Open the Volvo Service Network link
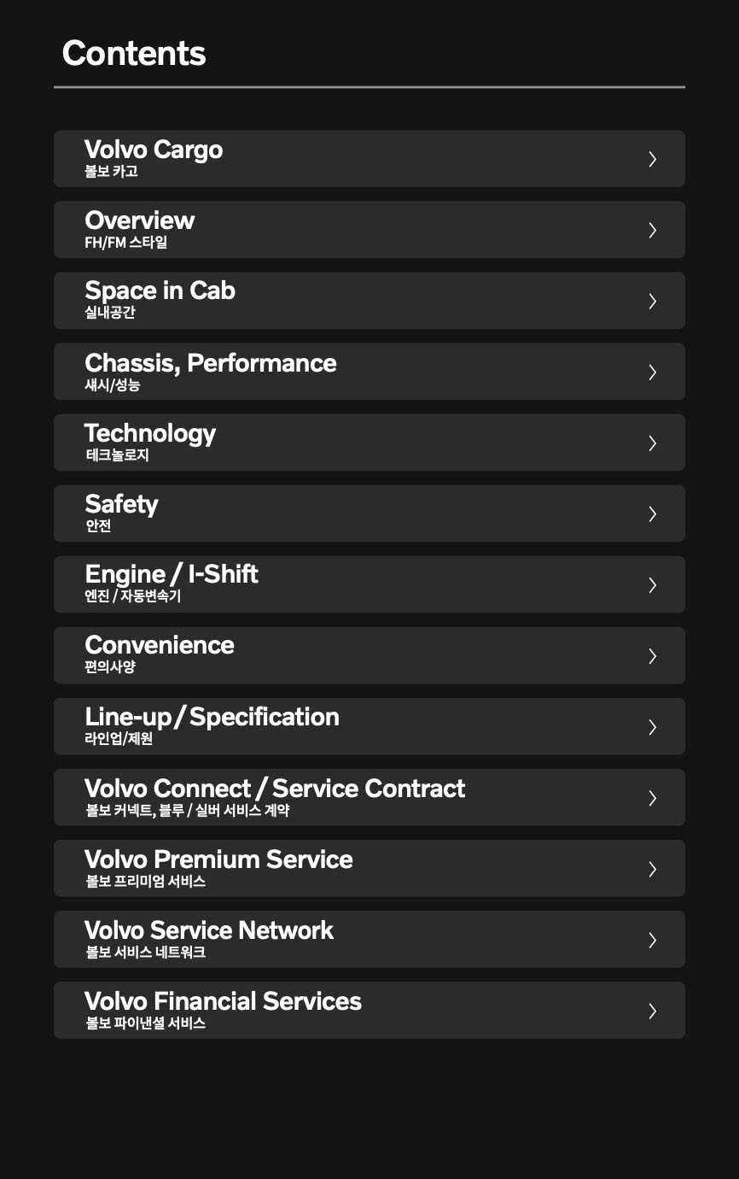The height and width of the screenshot is (1179, 739). [209, 930]
